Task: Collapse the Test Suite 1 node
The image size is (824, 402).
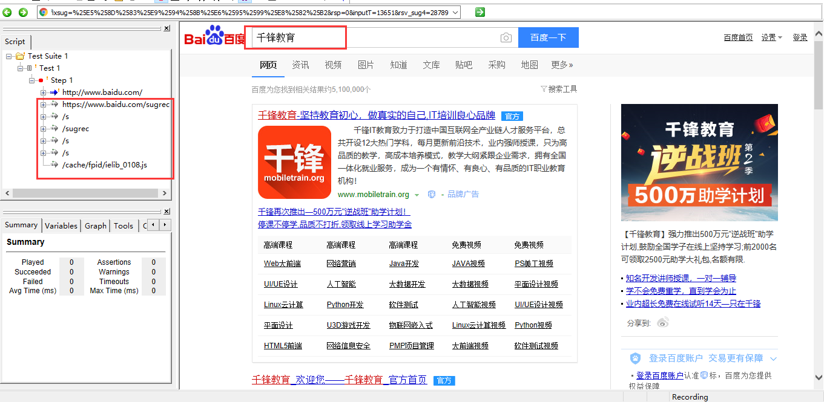Action: (x=8, y=56)
